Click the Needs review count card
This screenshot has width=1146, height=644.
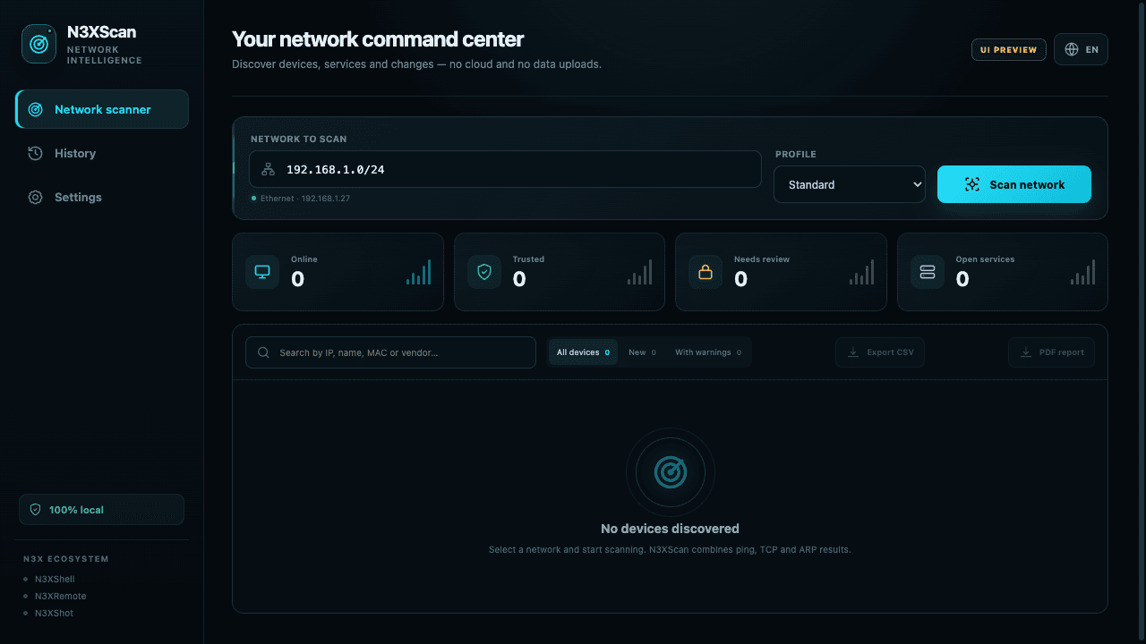click(781, 272)
